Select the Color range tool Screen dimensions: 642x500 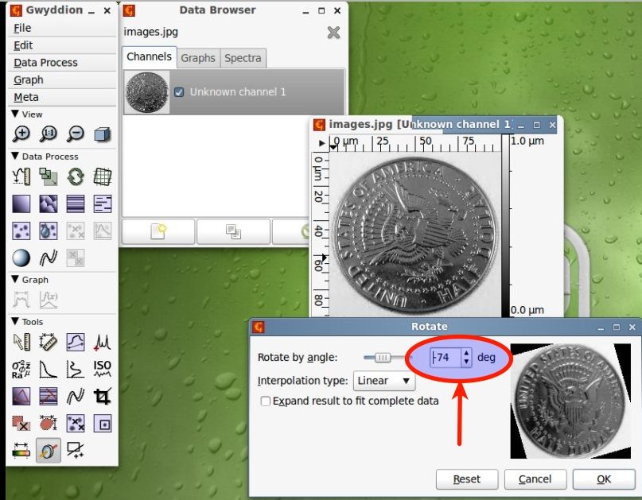tap(21, 450)
